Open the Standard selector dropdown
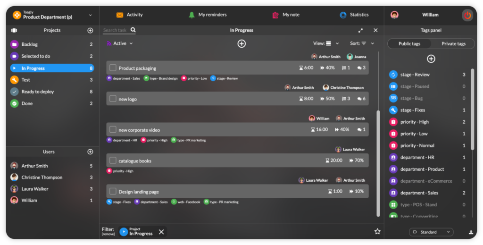This screenshot has height=245, width=483. coord(431,232)
